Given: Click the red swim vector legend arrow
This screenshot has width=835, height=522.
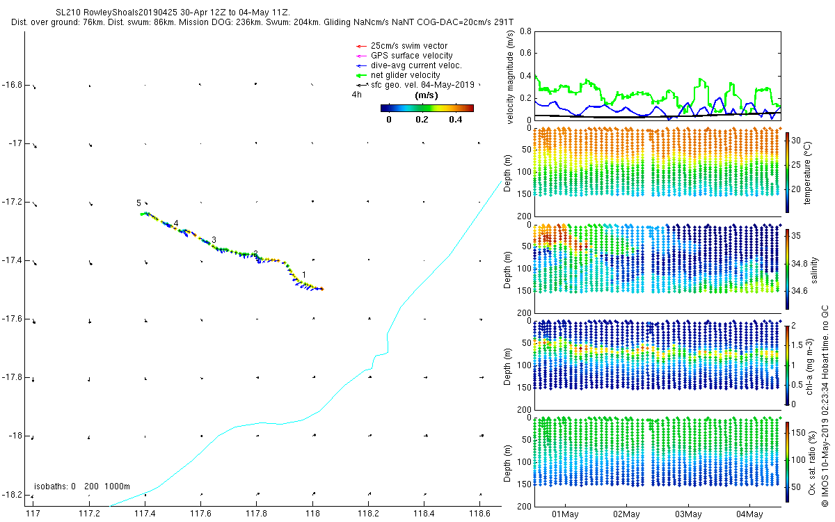Looking at the screenshot, I should pyautogui.click(x=360, y=46).
